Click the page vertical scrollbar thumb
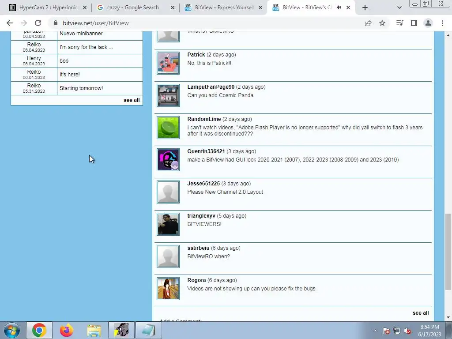 [x=448, y=252]
